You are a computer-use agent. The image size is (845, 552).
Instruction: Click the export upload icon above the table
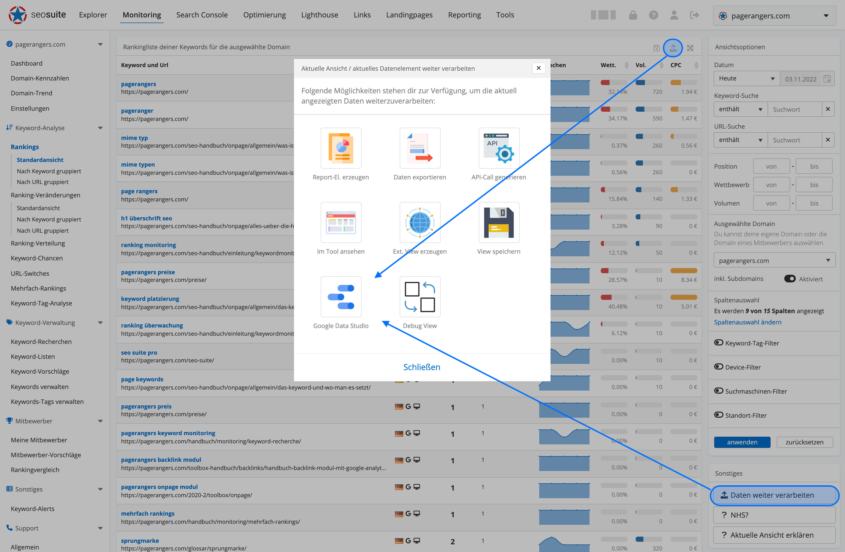point(673,48)
